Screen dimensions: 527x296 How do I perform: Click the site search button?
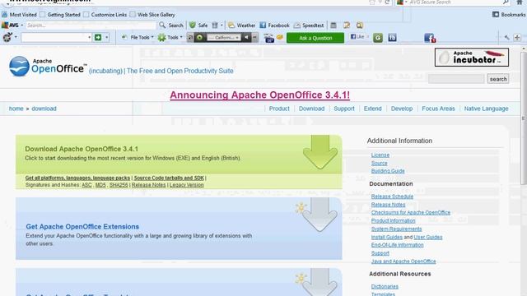coord(498,79)
